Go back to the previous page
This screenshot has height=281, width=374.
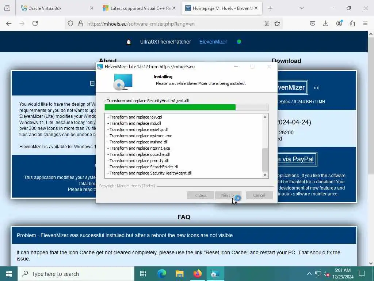(x=9, y=23)
